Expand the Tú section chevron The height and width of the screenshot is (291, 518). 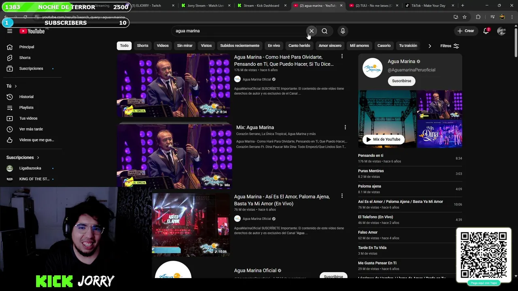pyautogui.click(x=16, y=86)
